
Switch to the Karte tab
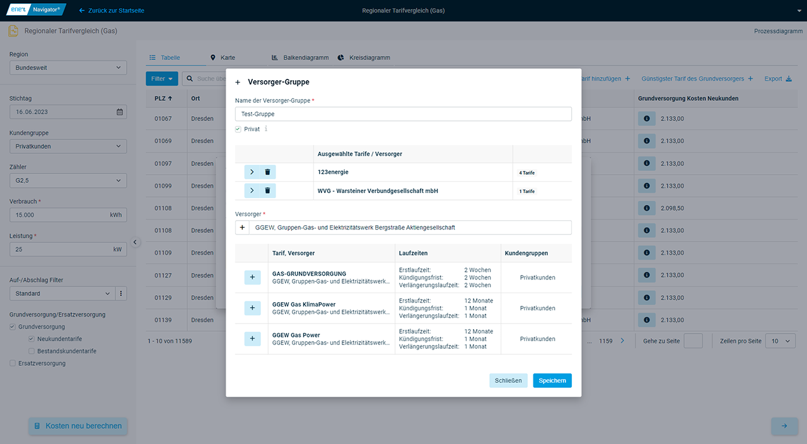(223, 57)
